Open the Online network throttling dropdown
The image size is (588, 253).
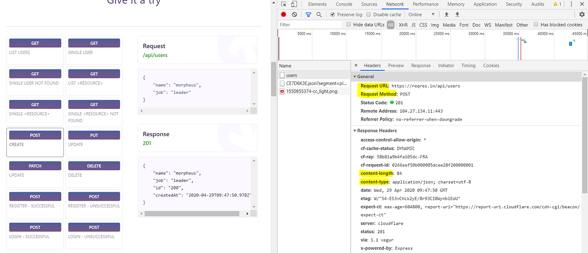(420, 14)
